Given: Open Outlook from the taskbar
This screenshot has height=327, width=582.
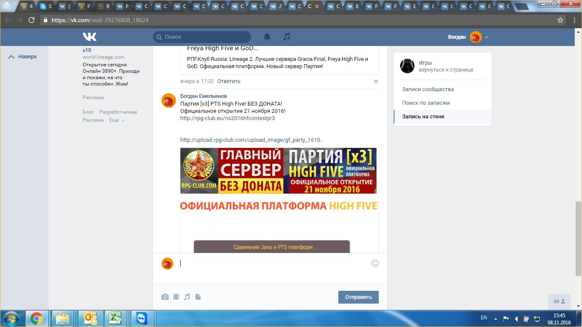Looking at the screenshot, I should [91, 318].
